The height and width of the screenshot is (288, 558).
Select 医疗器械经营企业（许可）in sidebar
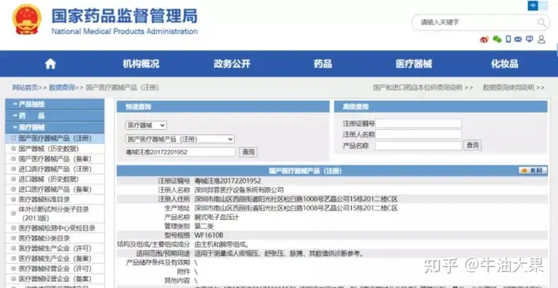tap(55, 269)
